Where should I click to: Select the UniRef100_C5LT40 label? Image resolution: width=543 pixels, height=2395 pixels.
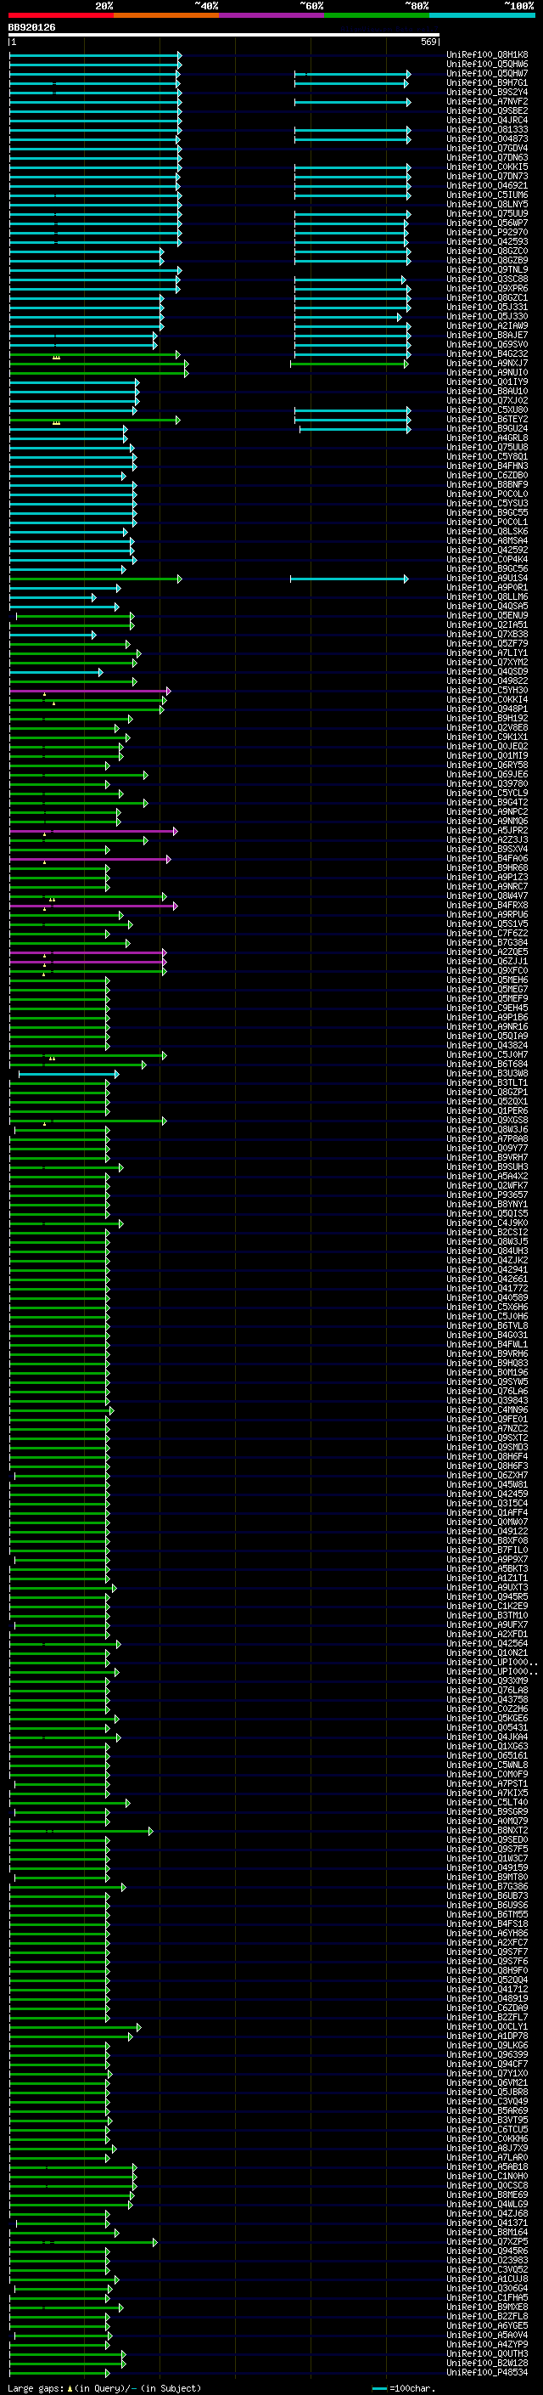tap(487, 1803)
